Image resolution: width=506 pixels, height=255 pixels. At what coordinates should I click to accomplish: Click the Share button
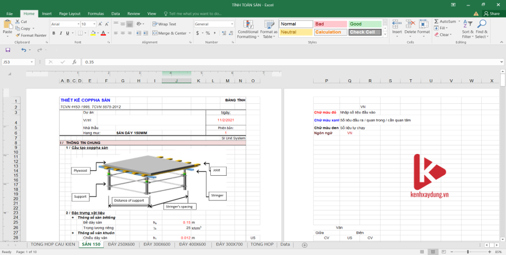click(x=491, y=13)
